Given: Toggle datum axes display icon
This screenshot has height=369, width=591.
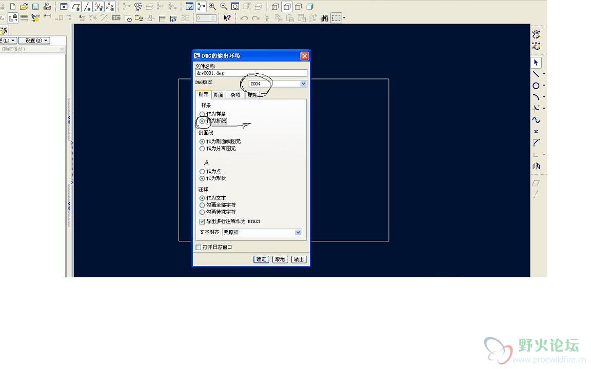Looking at the screenshot, I should point(87,6).
